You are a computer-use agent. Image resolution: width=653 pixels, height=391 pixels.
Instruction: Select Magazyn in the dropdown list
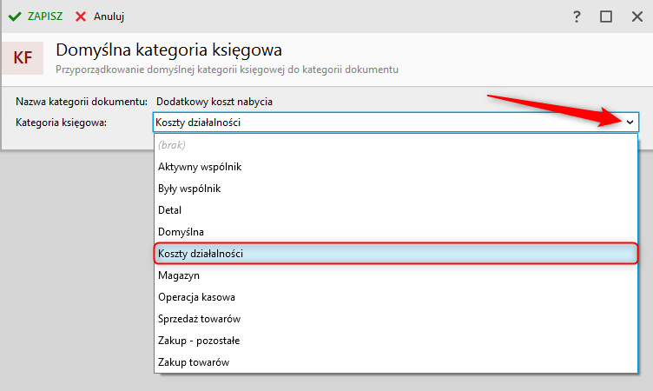[396, 275]
